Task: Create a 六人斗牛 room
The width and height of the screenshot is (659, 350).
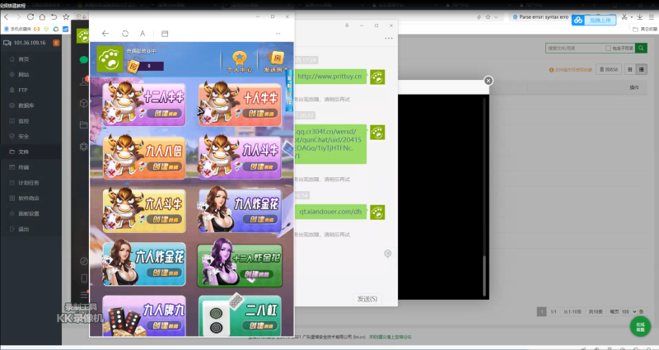Action: (165, 219)
